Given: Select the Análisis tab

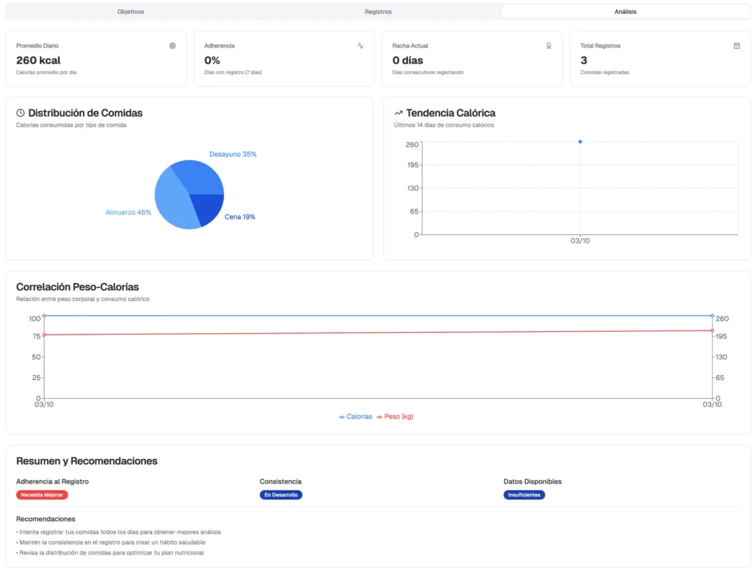Looking at the screenshot, I should [625, 12].
